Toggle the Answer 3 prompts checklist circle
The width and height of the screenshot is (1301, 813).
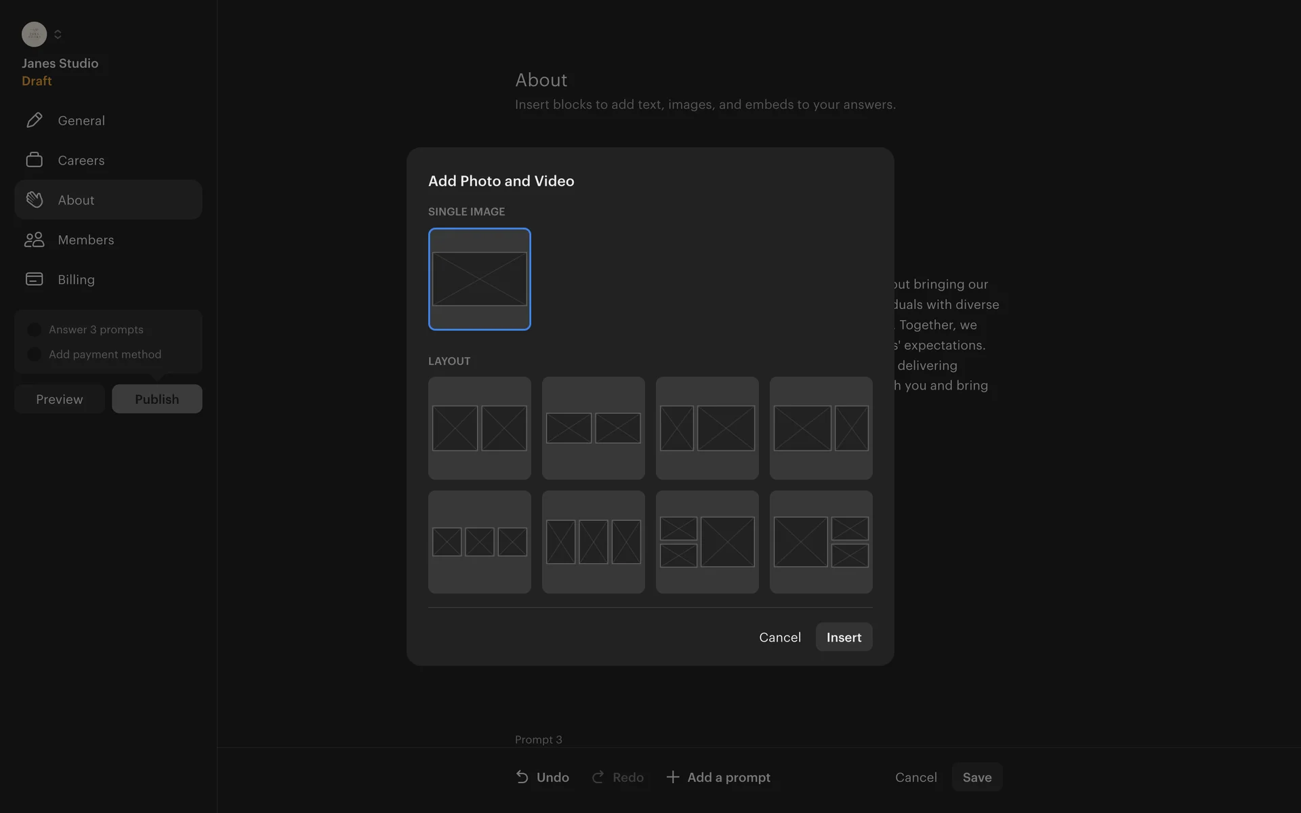click(x=34, y=330)
